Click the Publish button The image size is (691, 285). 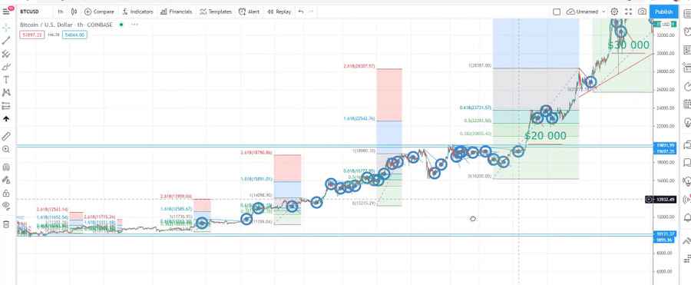coord(663,12)
